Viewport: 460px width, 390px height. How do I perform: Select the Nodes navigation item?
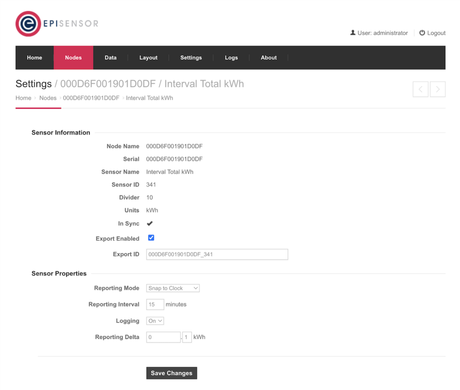[73, 58]
